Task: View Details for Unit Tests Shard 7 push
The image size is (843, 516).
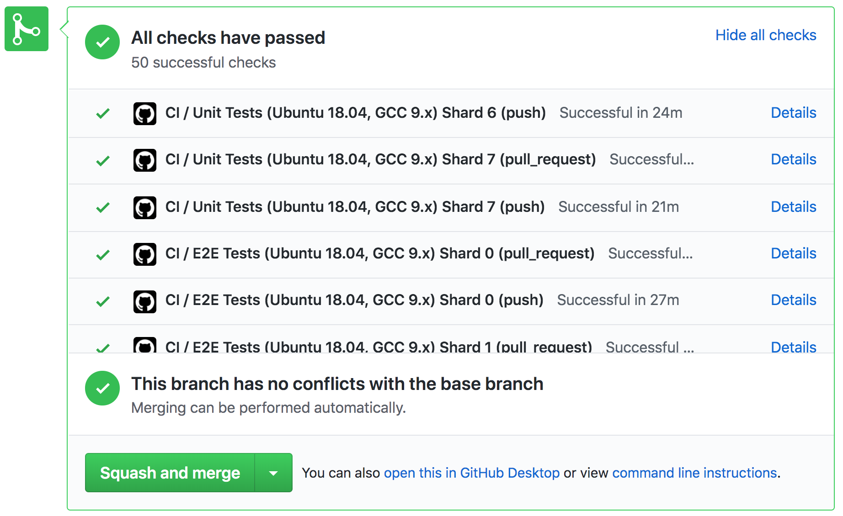Action: point(794,207)
